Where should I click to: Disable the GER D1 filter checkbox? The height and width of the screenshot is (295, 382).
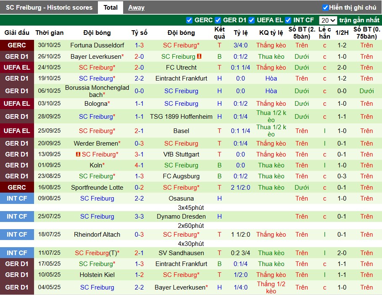pyautogui.click(x=218, y=20)
